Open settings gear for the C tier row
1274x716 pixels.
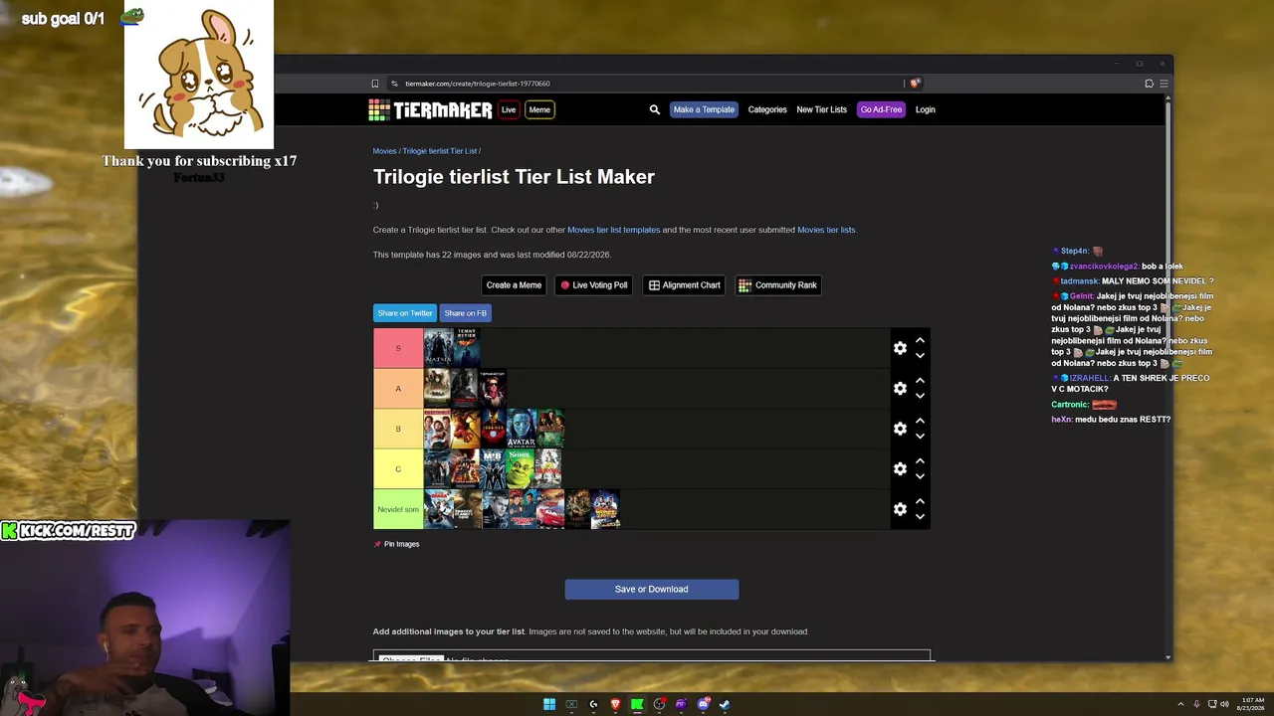coord(900,468)
